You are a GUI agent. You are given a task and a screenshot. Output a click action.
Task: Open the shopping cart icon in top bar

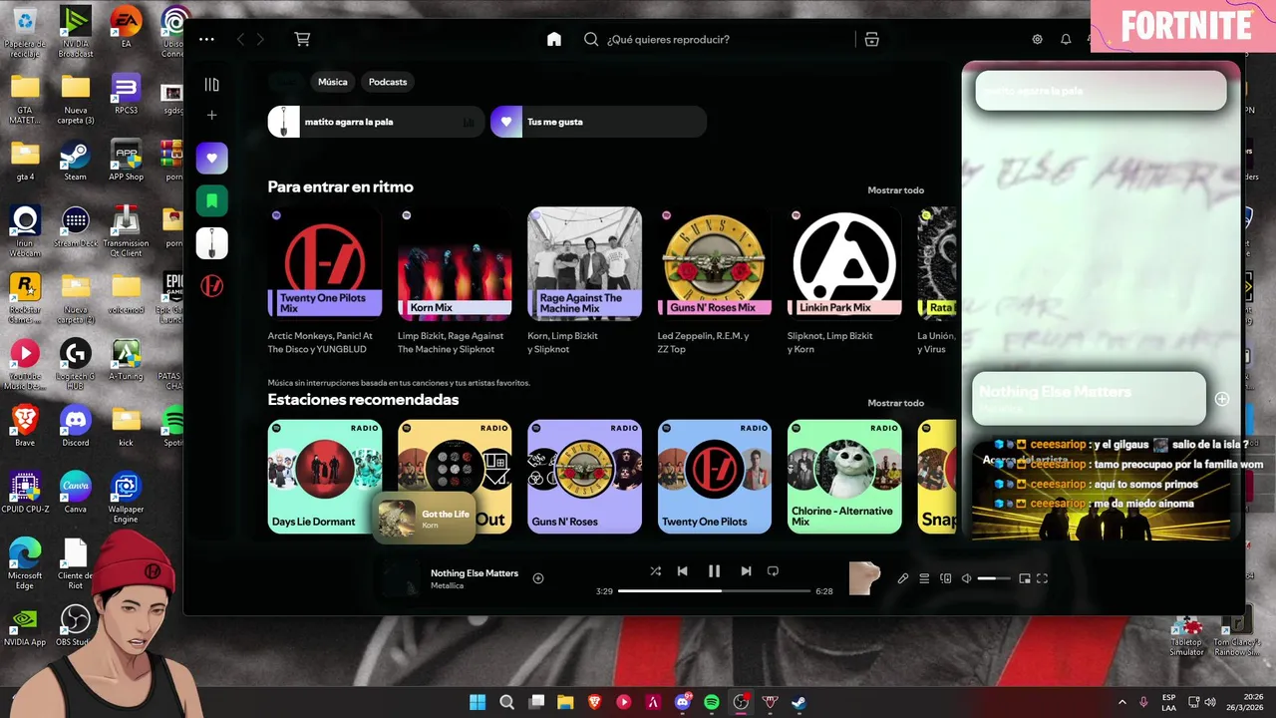coord(302,39)
